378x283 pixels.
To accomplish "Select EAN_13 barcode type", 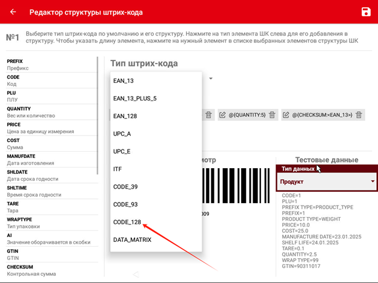I will coord(123,79).
